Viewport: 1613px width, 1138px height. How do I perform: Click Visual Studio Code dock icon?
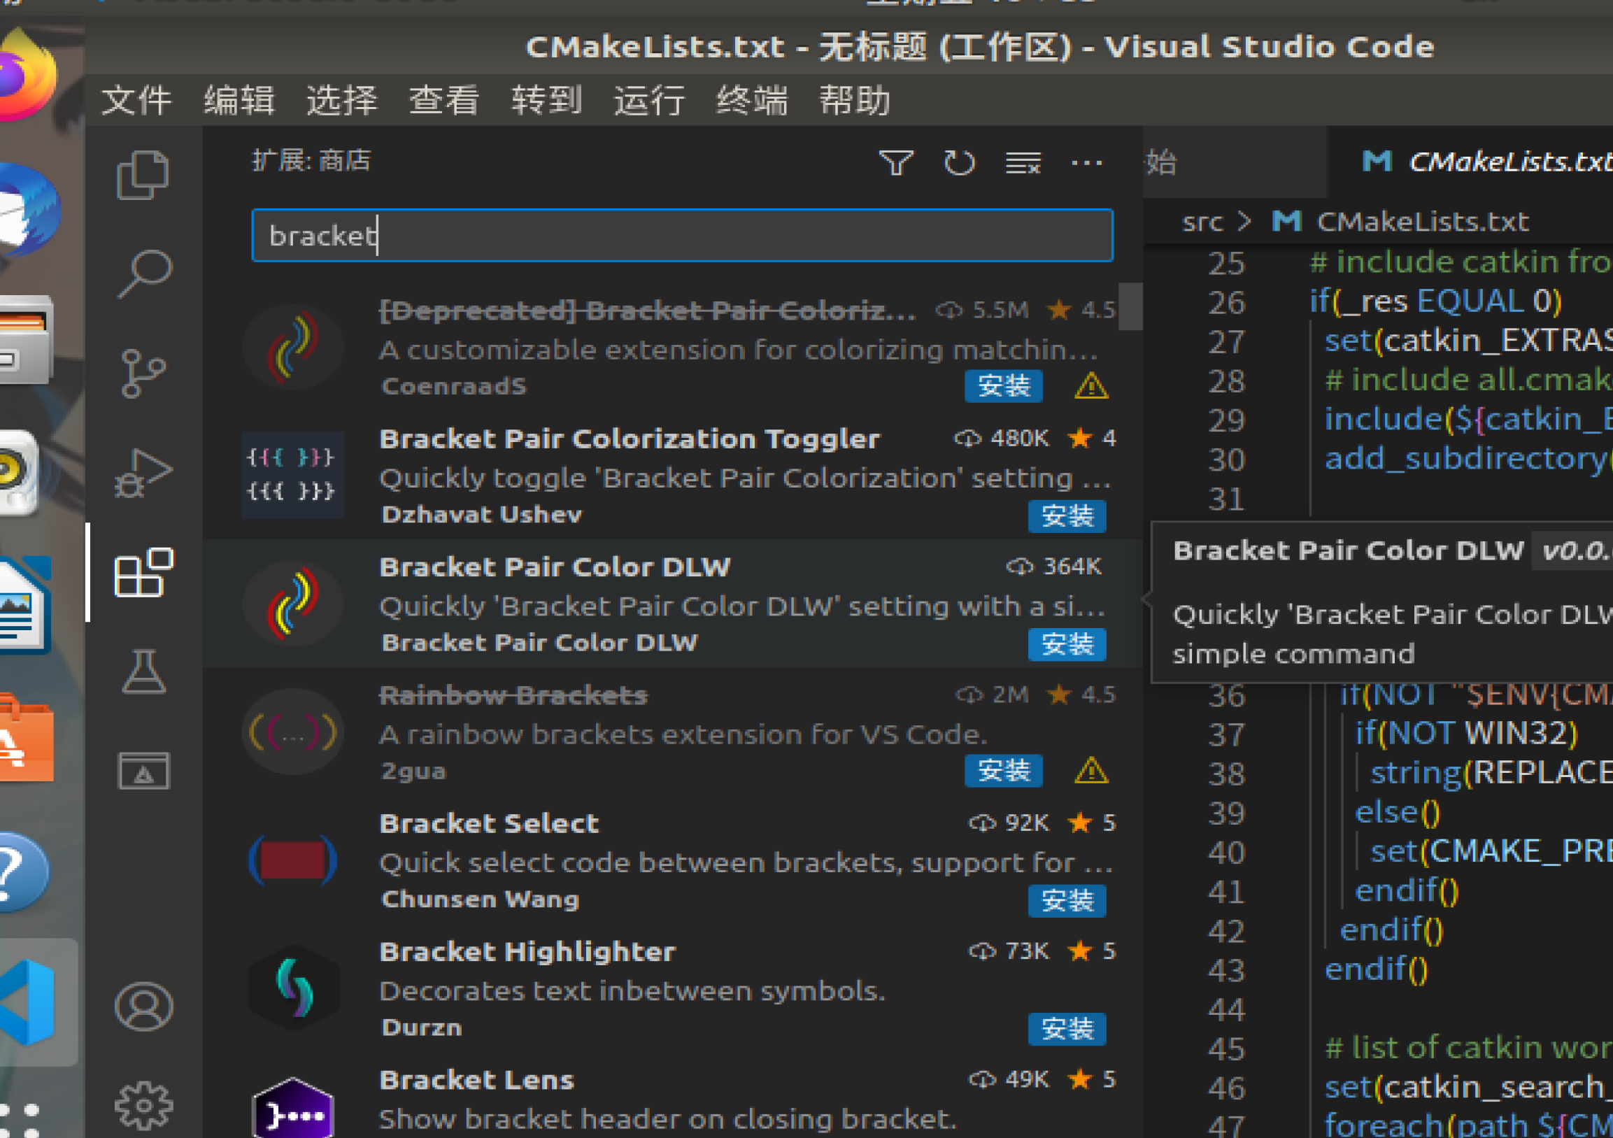pos(28,1002)
